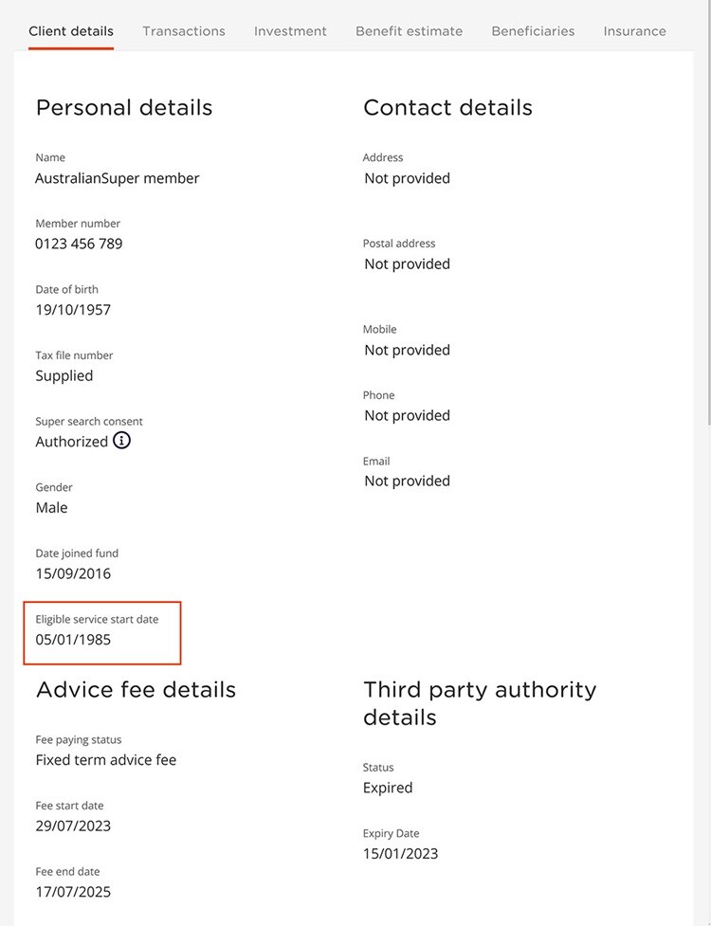This screenshot has height=926, width=711.
Task: Click the expiry date 15/01/2023
Action: click(400, 854)
